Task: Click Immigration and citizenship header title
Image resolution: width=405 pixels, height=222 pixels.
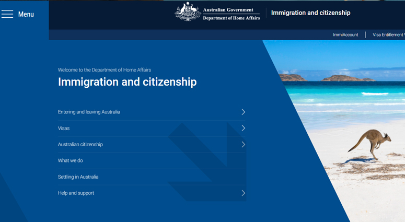Action: pyautogui.click(x=310, y=13)
